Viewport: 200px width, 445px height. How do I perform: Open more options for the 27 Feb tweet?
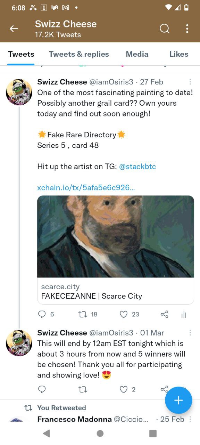pos(190,82)
